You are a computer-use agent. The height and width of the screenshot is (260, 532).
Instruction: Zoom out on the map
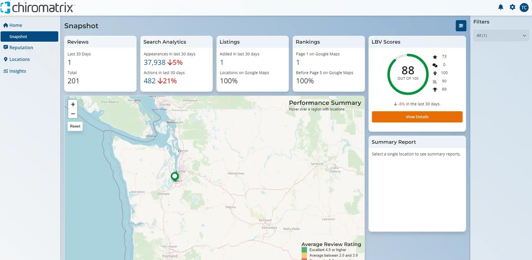73,114
